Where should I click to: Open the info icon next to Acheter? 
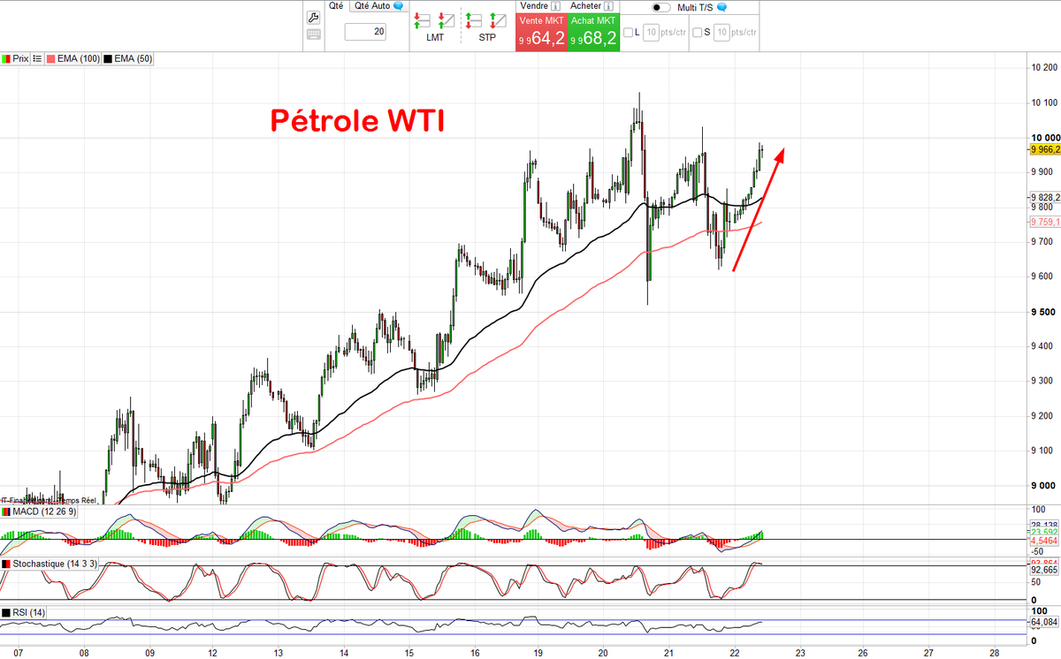[609, 6]
